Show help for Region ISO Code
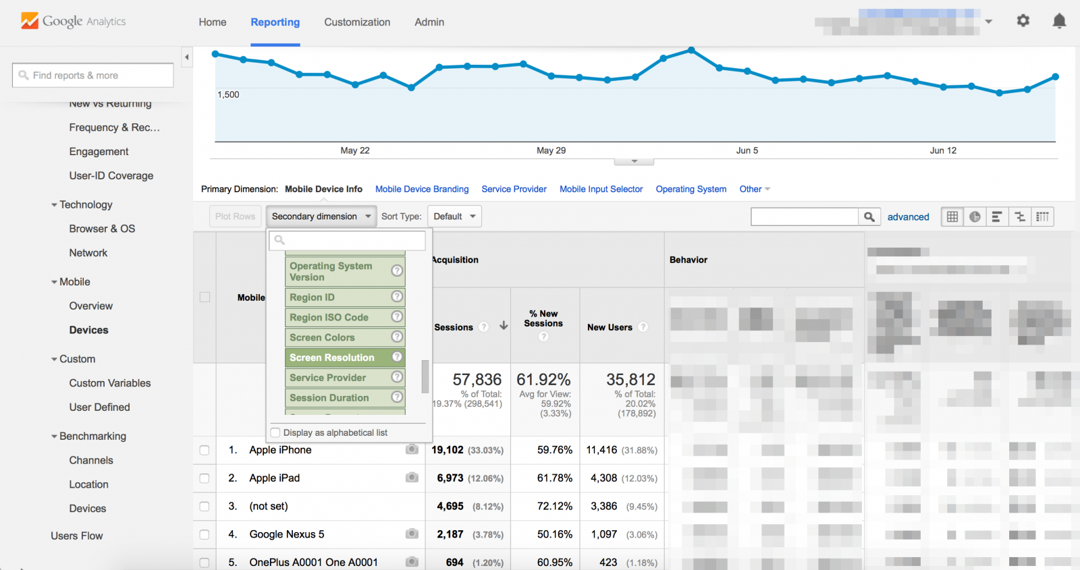Image resolution: width=1080 pixels, height=570 pixels. tap(397, 316)
